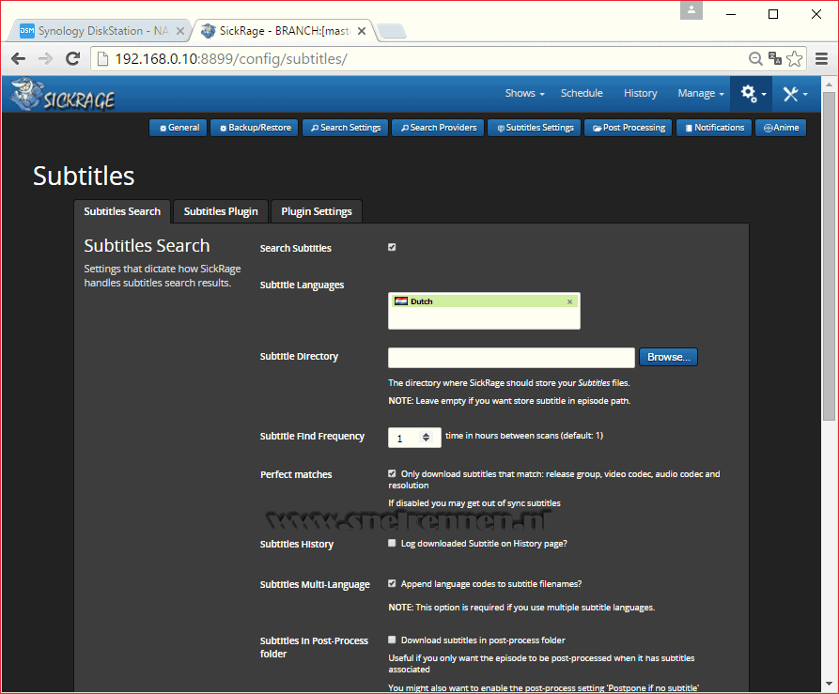Open the History page
839x694 pixels.
point(640,93)
